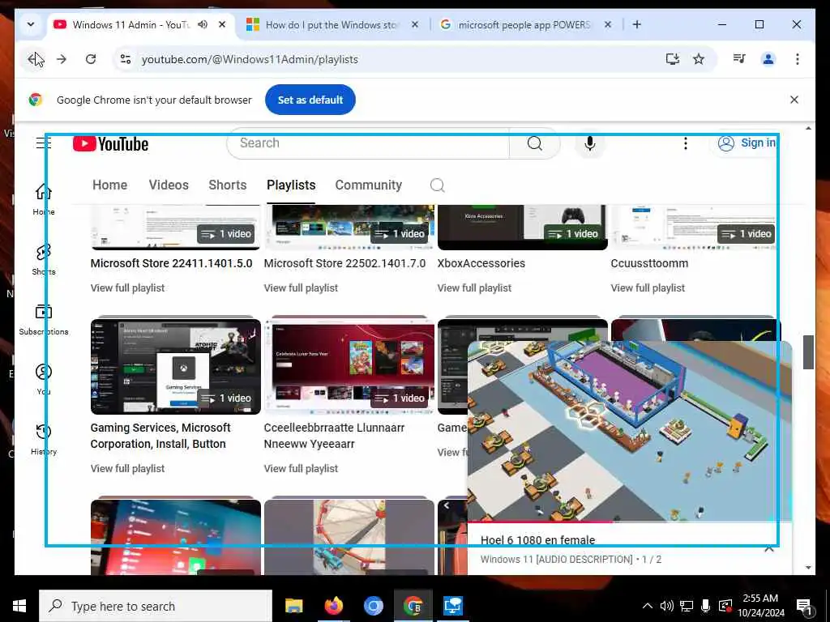Search within channel using magnifier icon

[437, 185]
